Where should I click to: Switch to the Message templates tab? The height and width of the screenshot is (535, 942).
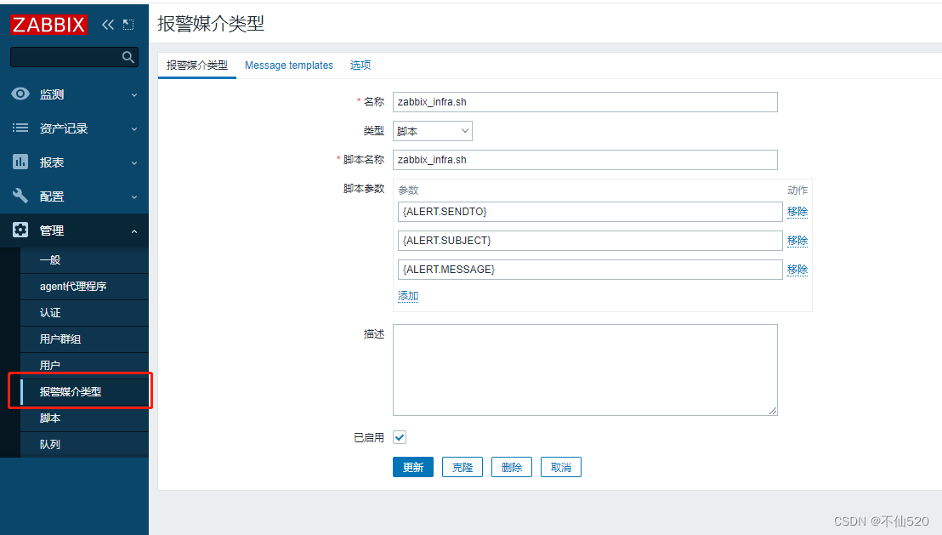coord(289,65)
